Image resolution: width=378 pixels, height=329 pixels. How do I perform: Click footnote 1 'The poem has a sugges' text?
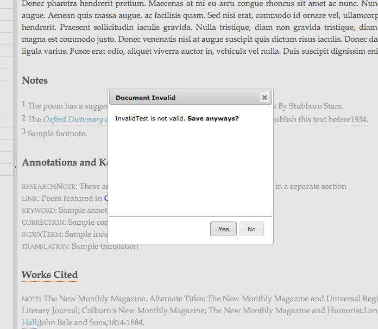[67, 106]
